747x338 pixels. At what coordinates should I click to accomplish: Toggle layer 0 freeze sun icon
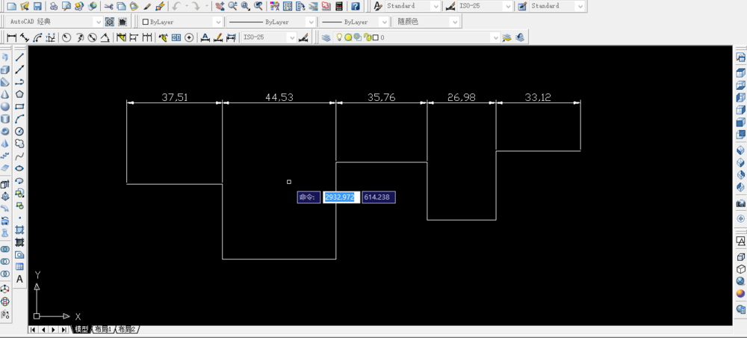348,37
